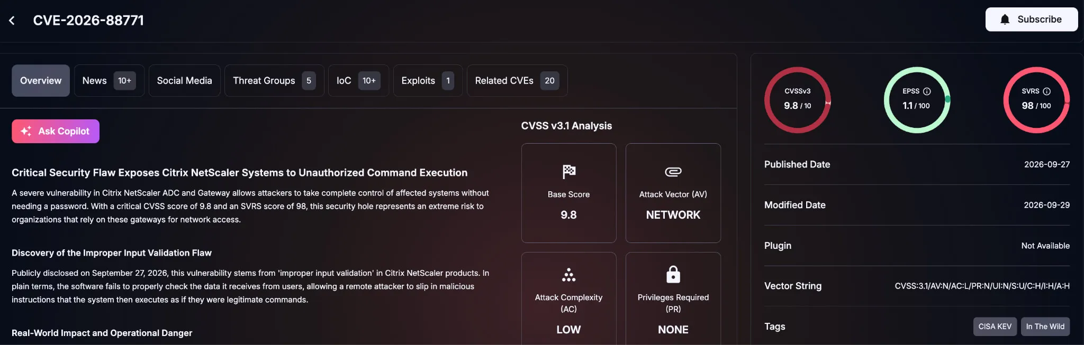Click the 'Plugin' label

click(x=778, y=246)
